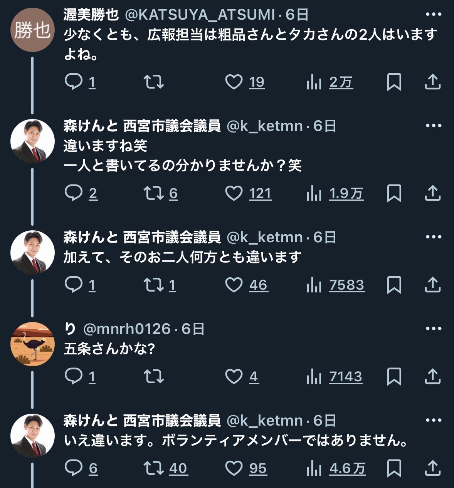Image resolution: width=454 pixels, height=488 pixels.
Task: Like the tweet with 19 likes
Action: coord(234,82)
